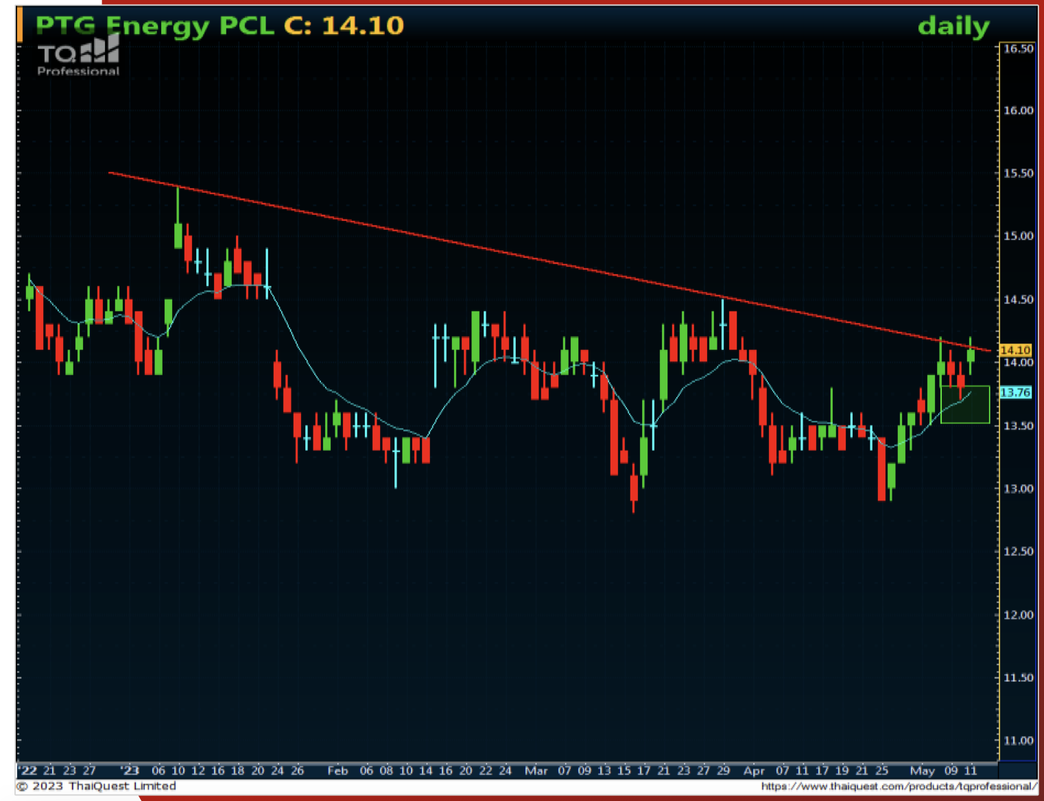Click the '23 year label on time axis
This screenshot has height=801, width=1044.
130,771
